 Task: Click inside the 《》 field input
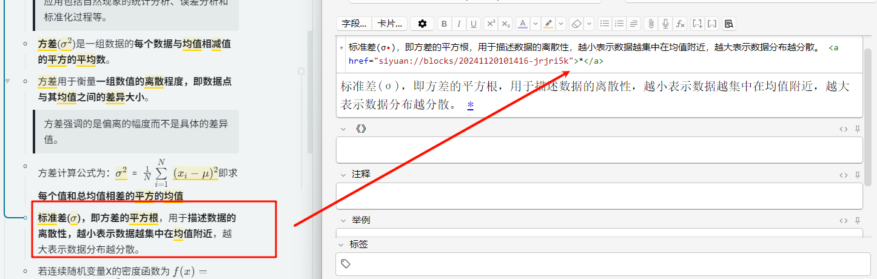coord(599,150)
